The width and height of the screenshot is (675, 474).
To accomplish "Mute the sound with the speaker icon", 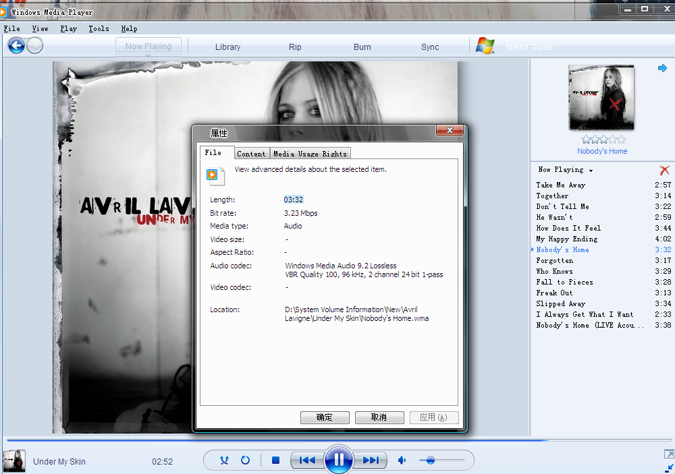I will (402, 461).
